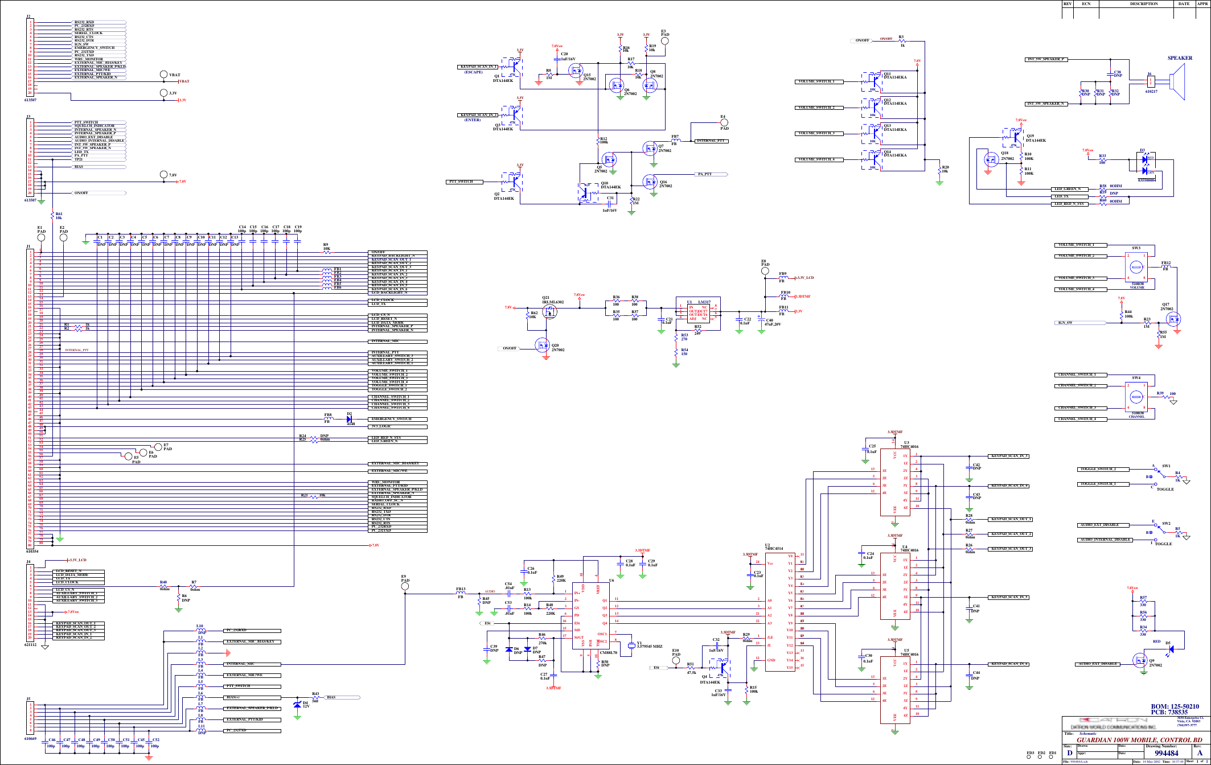Select the LED_RED_N_SYS label by R60
The image size is (1211, 765).
pos(1070,204)
